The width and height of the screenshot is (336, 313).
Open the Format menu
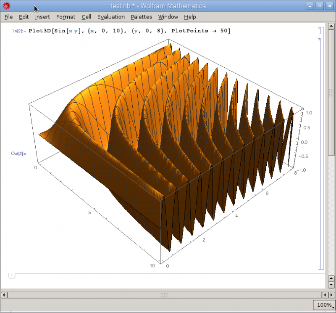[x=66, y=17]
